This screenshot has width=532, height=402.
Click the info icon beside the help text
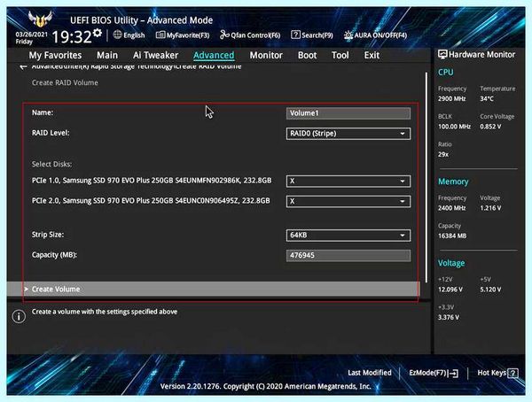pyautogui.click(x=19, y=317)
